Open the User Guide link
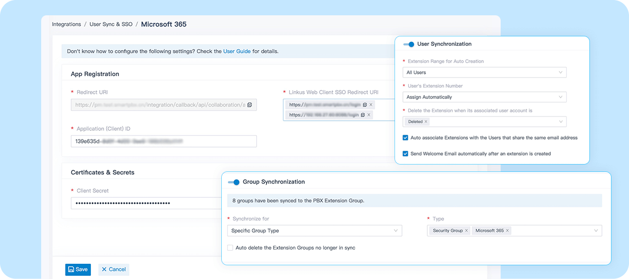629x279 pixels. (237, 51)
